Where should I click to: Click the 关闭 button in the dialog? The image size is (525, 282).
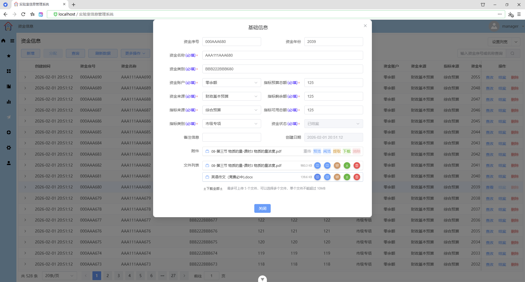262,208
